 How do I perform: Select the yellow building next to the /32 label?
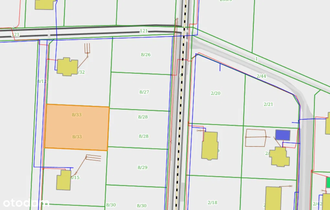[x=67, y=67]
